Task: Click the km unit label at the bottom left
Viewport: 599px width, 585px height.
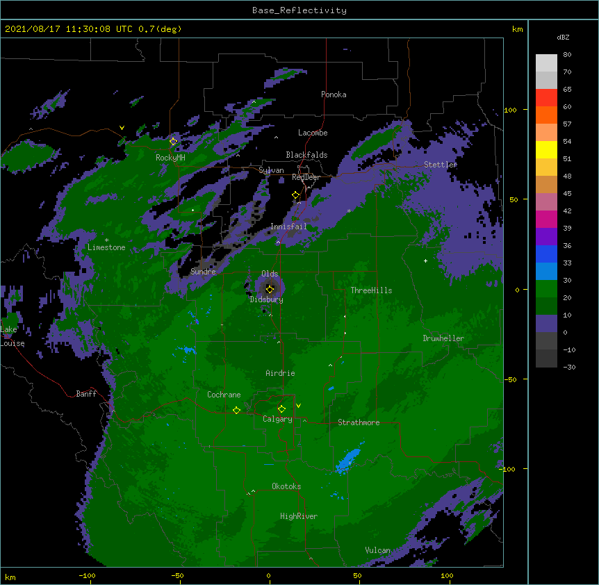Action: point(10,577)
